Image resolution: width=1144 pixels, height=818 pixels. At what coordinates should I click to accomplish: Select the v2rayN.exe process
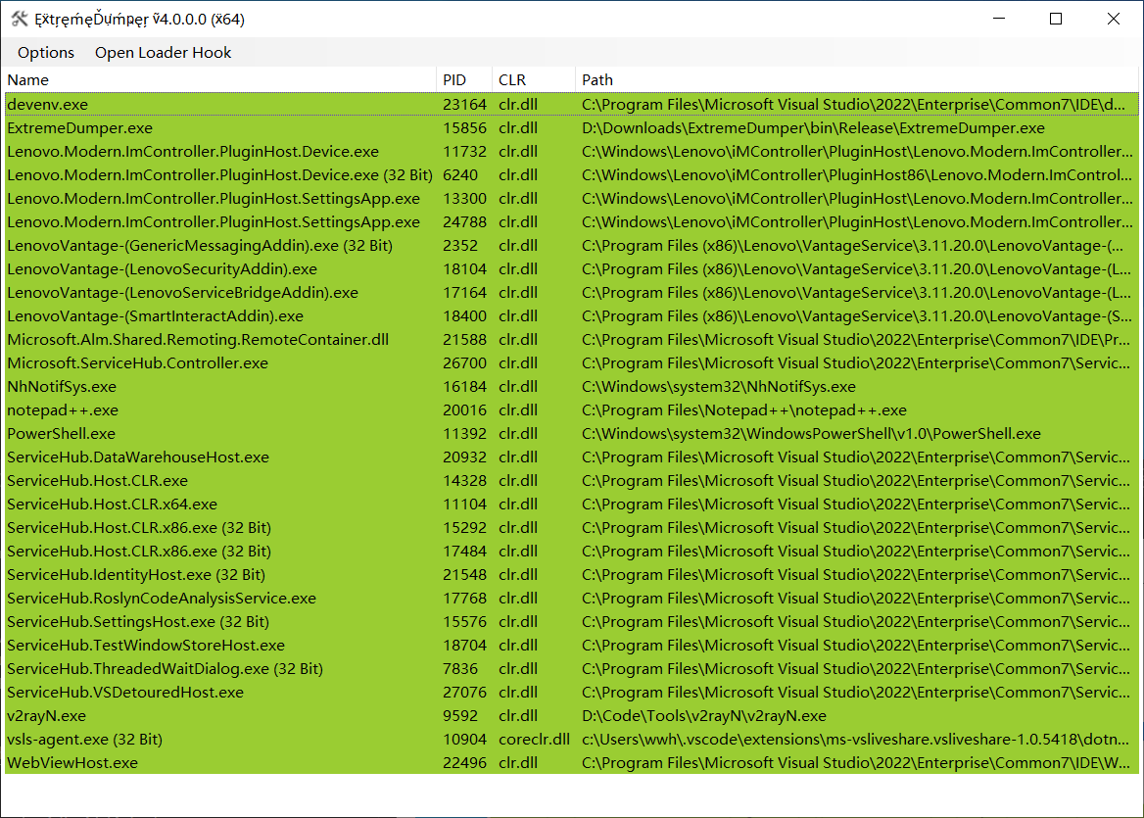click(571, 715)
